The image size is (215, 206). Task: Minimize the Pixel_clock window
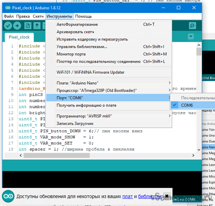tap(163, 8)
